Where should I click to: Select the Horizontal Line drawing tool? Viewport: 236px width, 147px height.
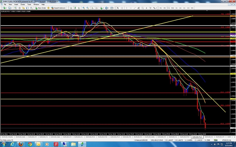tap(131, 8)
